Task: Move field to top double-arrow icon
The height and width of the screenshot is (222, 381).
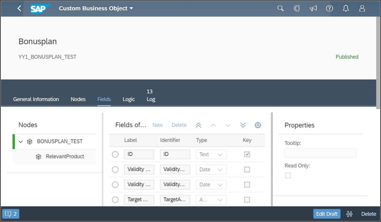Action: pos(198,125)
